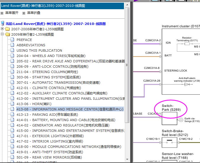Click page icon beside 413-06 HORN
The image size is (200, 163).
[12, 104]
